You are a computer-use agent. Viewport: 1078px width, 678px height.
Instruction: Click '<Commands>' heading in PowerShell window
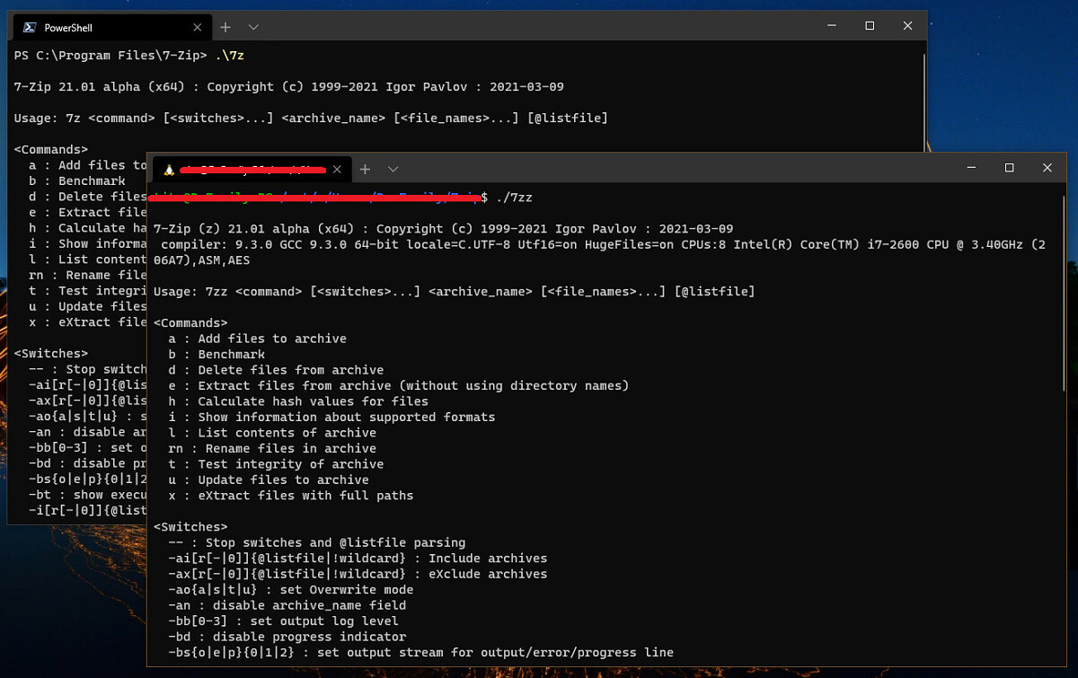click(51, 150)
